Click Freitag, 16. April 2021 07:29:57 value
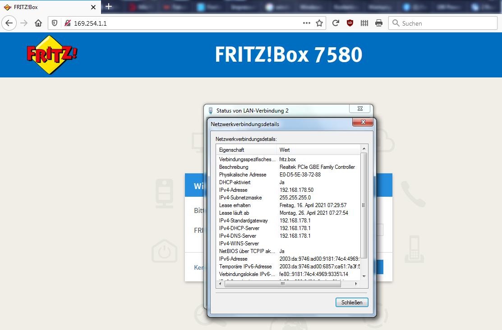Screen dimensions: 502x330 click(x=313, y=205)
